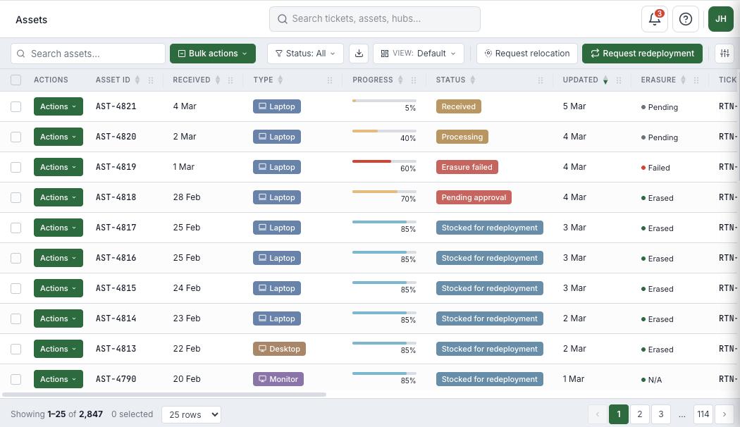
Task: Sort by Asset ID column arrows
Action: 137,80
